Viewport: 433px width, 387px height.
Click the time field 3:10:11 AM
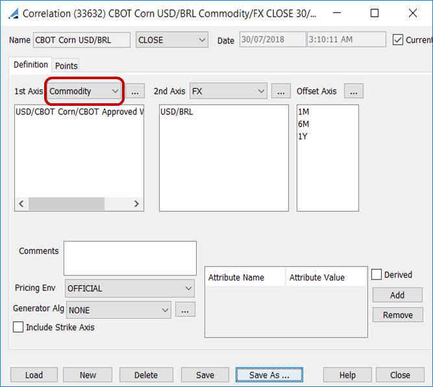point(347,39)
